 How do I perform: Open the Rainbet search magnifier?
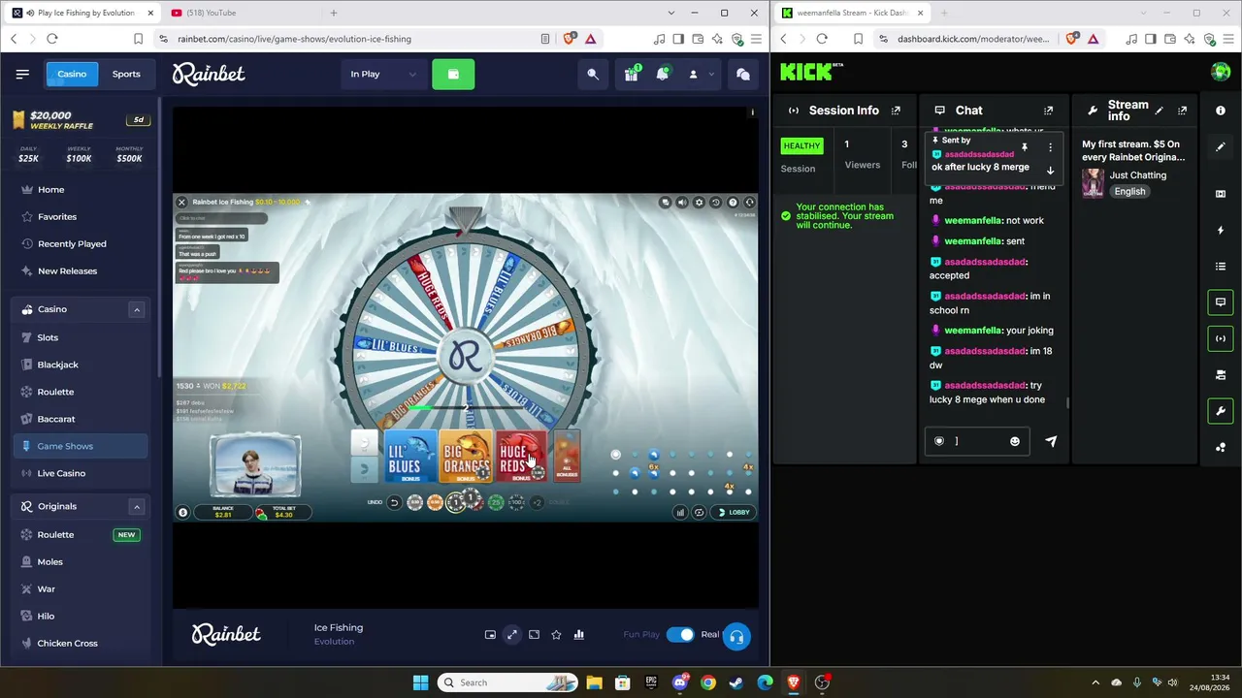tap(593, 74)
